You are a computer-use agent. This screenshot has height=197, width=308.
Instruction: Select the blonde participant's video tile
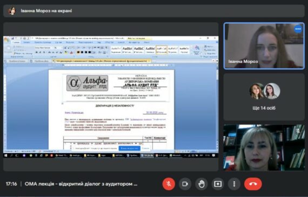pyautogui.click(x=264, y=147)
